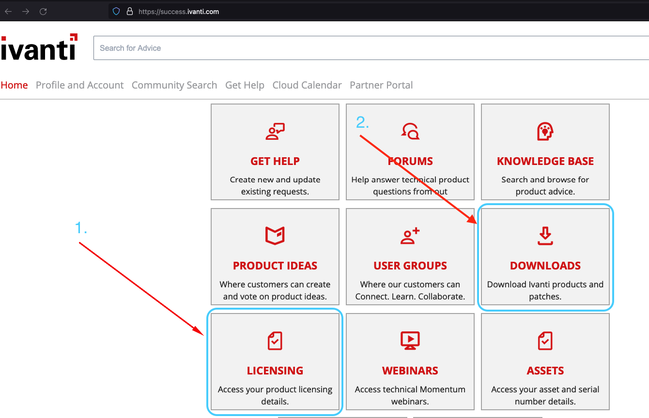This screenshot has height=418, width=649.
Task: Switch to the Cloud Calendar section
Action: pyautogui.click(x=307, y=85)
